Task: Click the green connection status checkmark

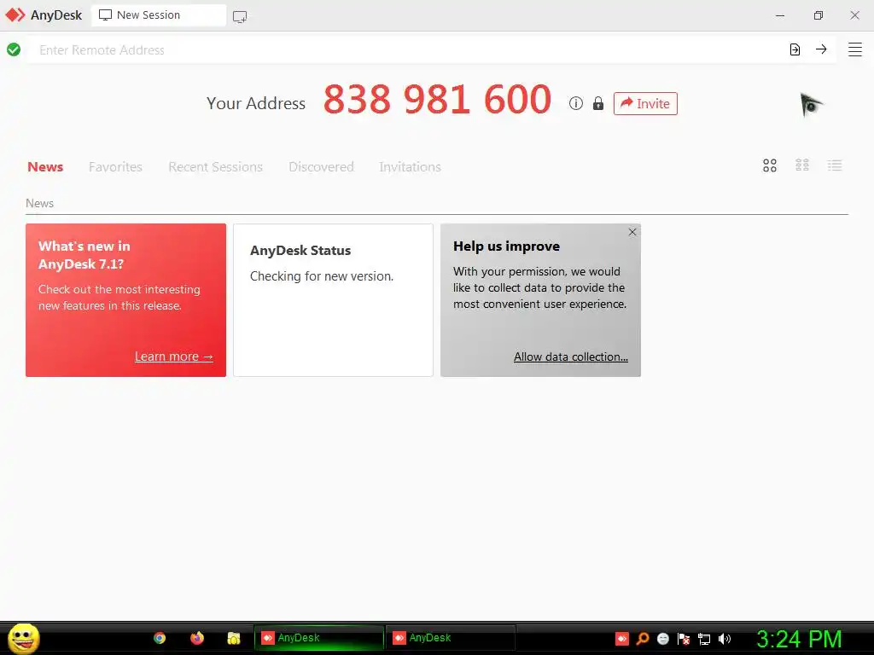Action: pyautogui.click(x=14, y=49)
